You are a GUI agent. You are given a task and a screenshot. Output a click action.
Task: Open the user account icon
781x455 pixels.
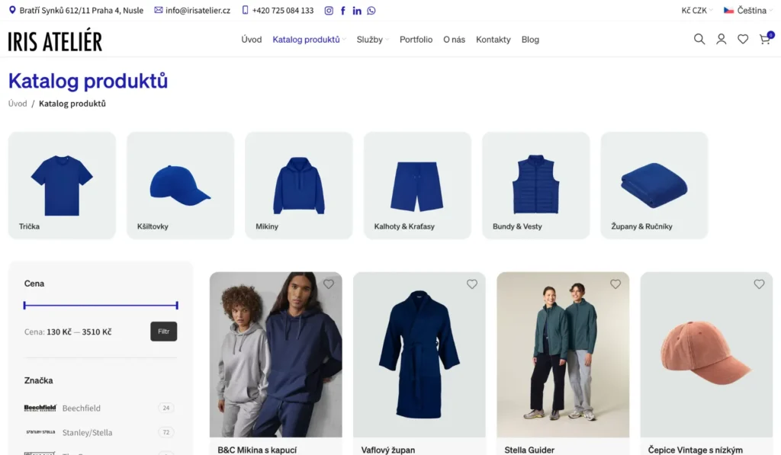(x=721, y=39)
